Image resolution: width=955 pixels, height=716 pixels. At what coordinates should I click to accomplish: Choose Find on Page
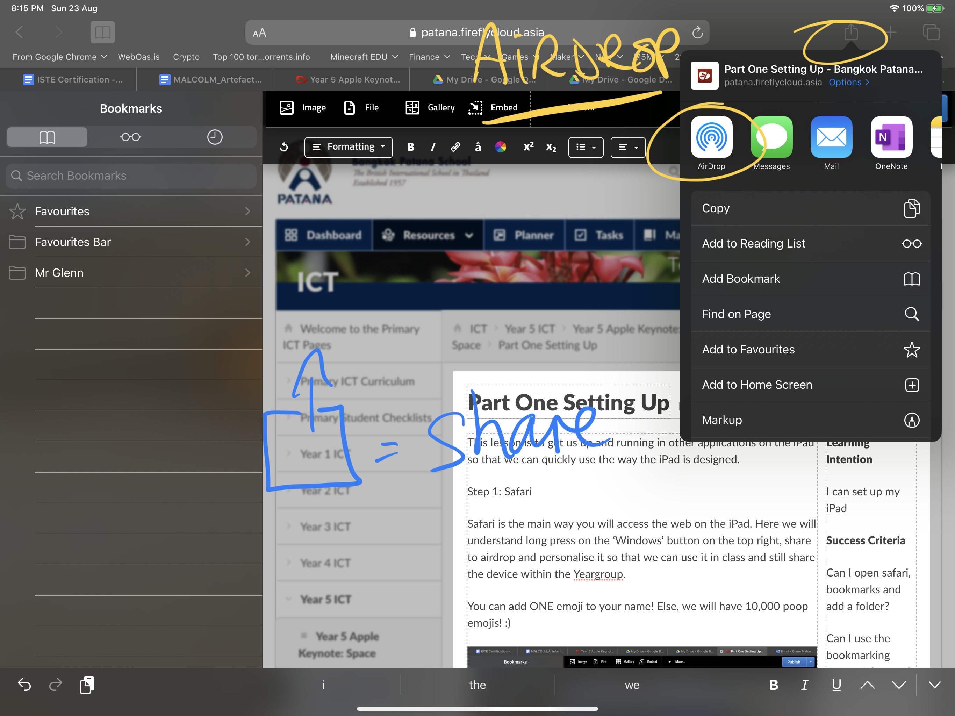click(x=810, y=314)
